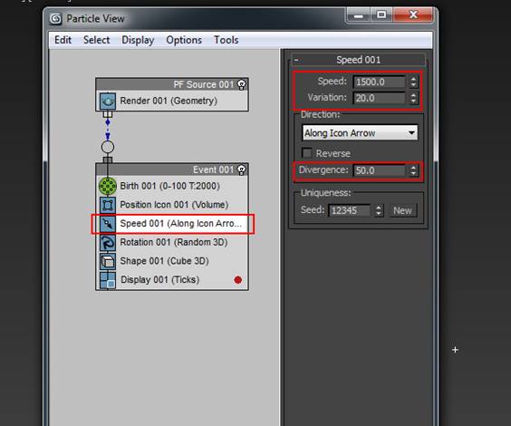Click the New seed button
This screenshot has height=426, width=511.
403,210
